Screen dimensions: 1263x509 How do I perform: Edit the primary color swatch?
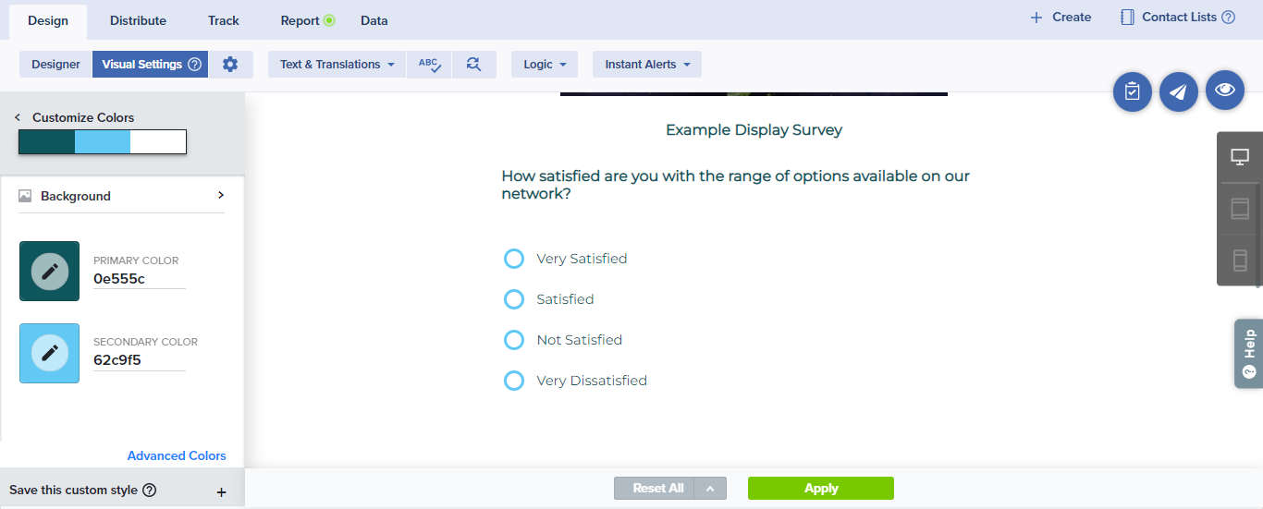[x=50, y=272]
